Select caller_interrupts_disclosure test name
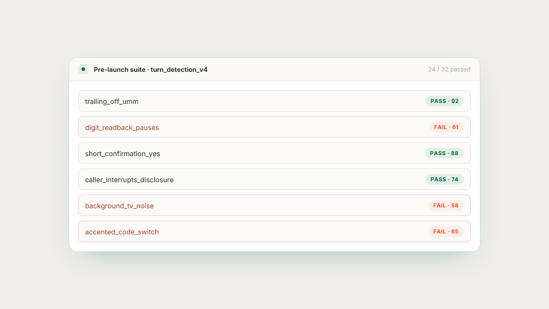549x309 pixels. pyautogui.click(x=129, y=180)
